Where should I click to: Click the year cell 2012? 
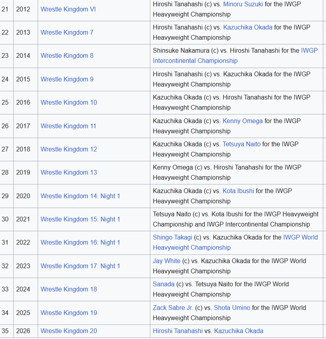click(25, 9)
